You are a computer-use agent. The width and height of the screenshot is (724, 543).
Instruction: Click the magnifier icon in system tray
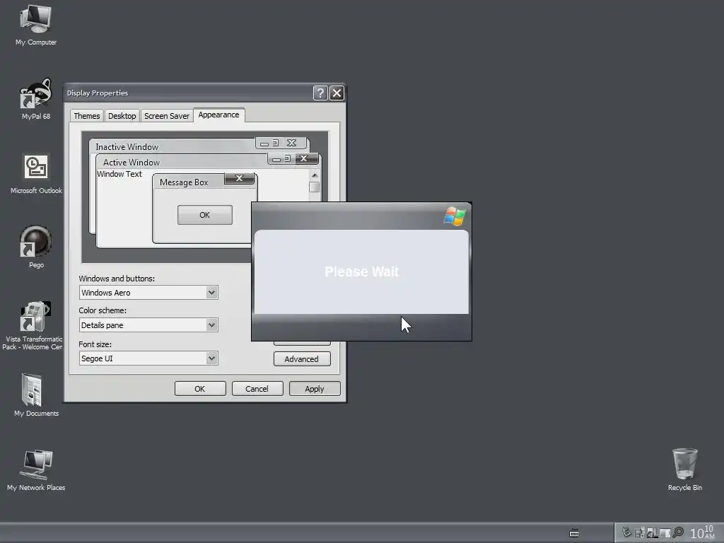pyautogui.click(x=678, y=533)
